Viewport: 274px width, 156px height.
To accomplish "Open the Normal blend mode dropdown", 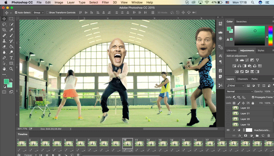I will [x=239, y=92].
